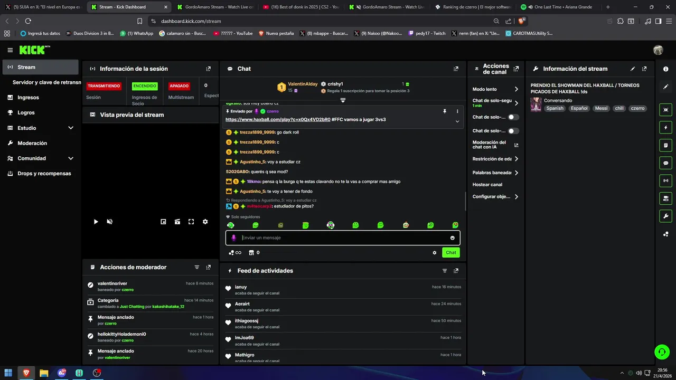
Task: Edit stream info with the pencil in Información del stream
Action: (x=633, y=69)
